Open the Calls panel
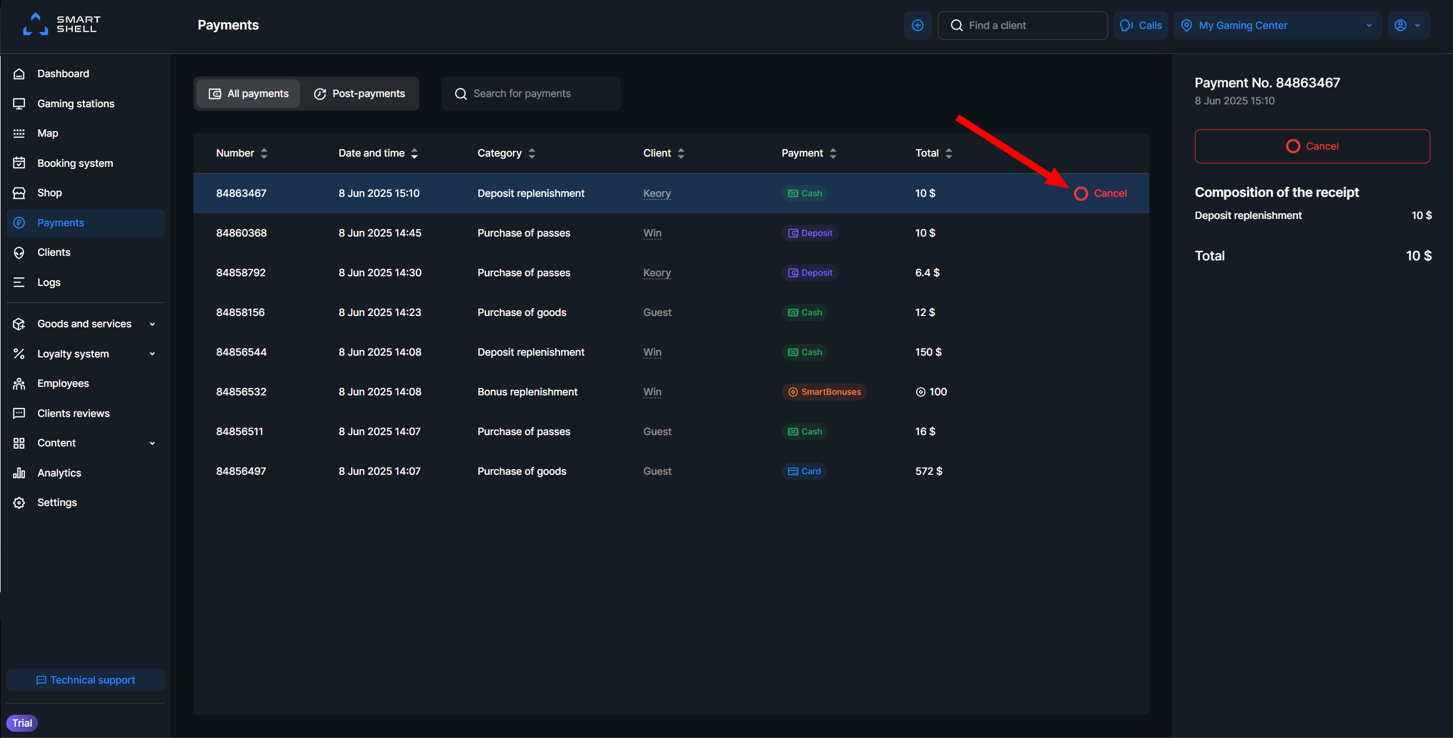Viewport: 1453px width, 738px height. 1140,26
